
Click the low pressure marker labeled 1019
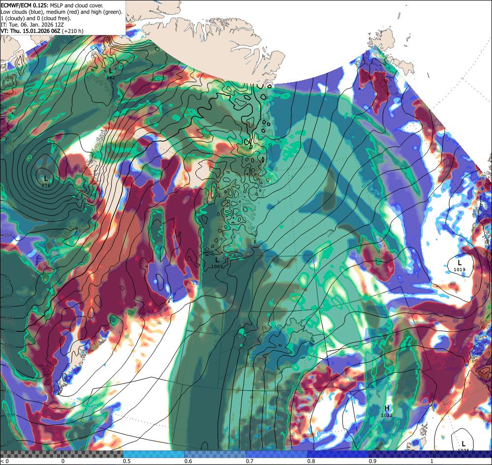click(x=460, y=265)
